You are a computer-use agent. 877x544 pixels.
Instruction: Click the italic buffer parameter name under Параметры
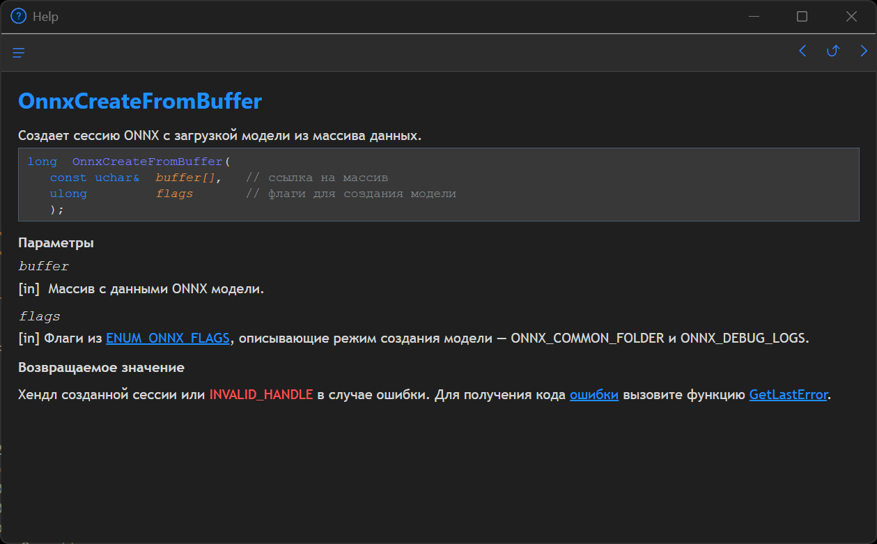[44, 266]
